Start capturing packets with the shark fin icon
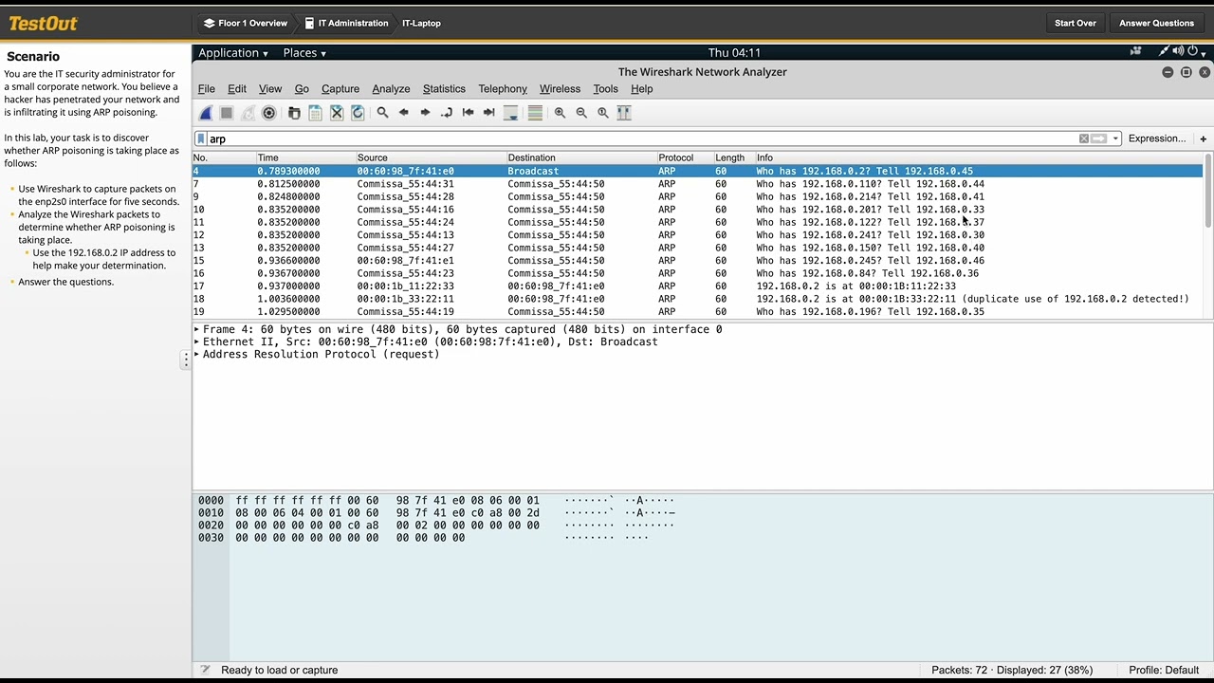 206,113
